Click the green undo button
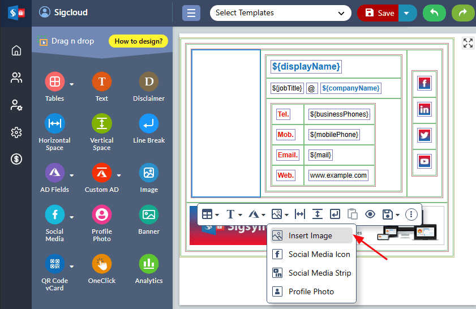476x309 pixels. pyautogui.click(x=434, y=13)
